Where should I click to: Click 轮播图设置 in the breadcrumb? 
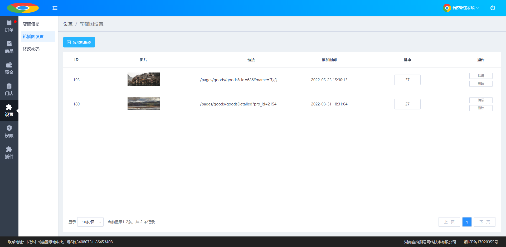(91, 24)
